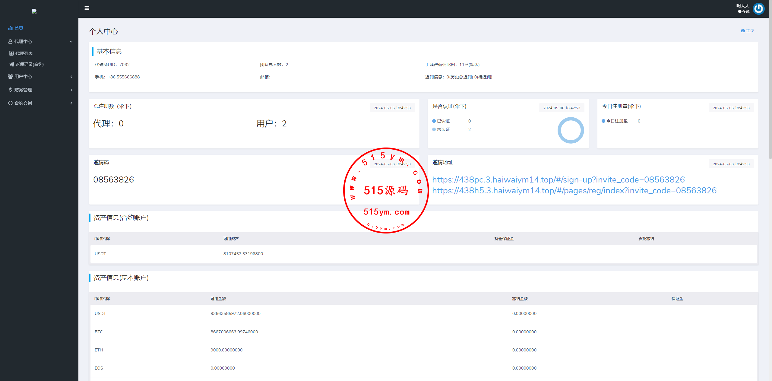The width and height of the screenshot is (772, 381).
Task: Open the 438h5 pages/reg invite link
Action: [x=574, y=190]
